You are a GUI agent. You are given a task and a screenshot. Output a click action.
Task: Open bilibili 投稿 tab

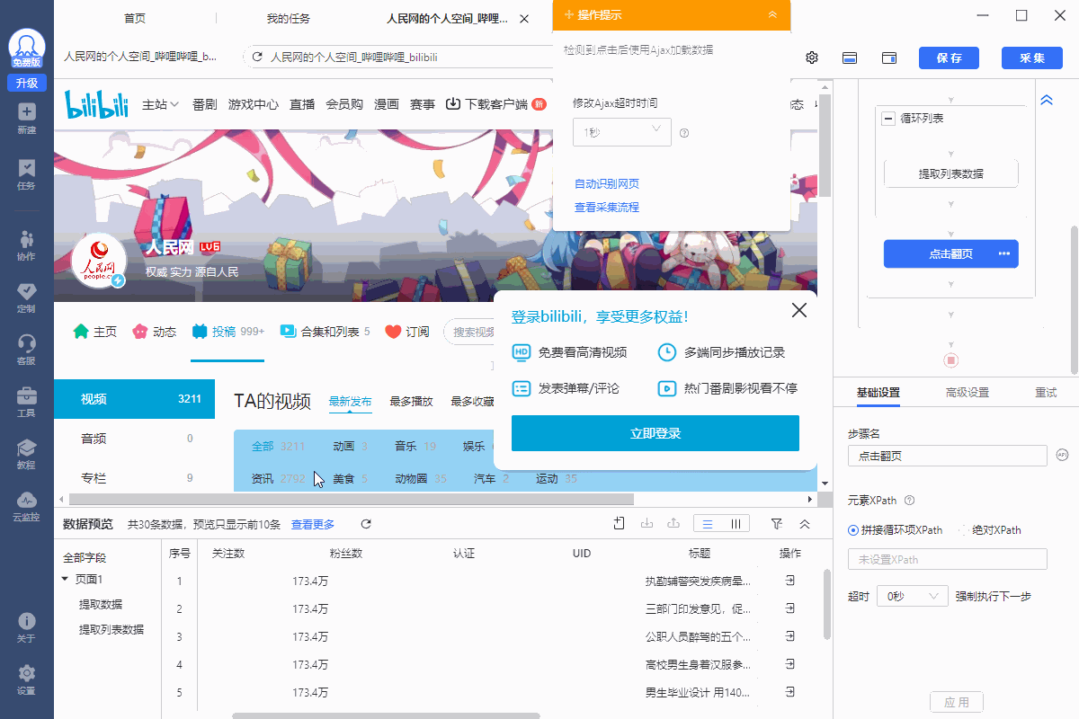(227, 332)
